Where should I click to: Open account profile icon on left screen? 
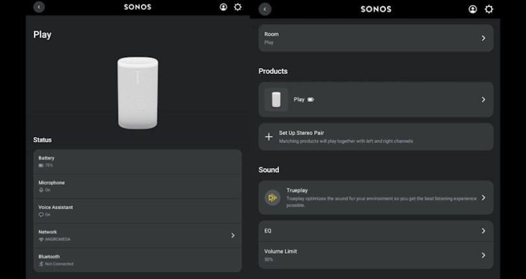(223, 6)
